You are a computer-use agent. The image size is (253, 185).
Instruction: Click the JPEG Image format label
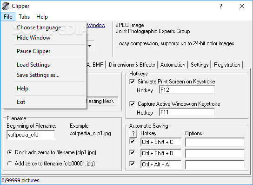coord(130,25)
